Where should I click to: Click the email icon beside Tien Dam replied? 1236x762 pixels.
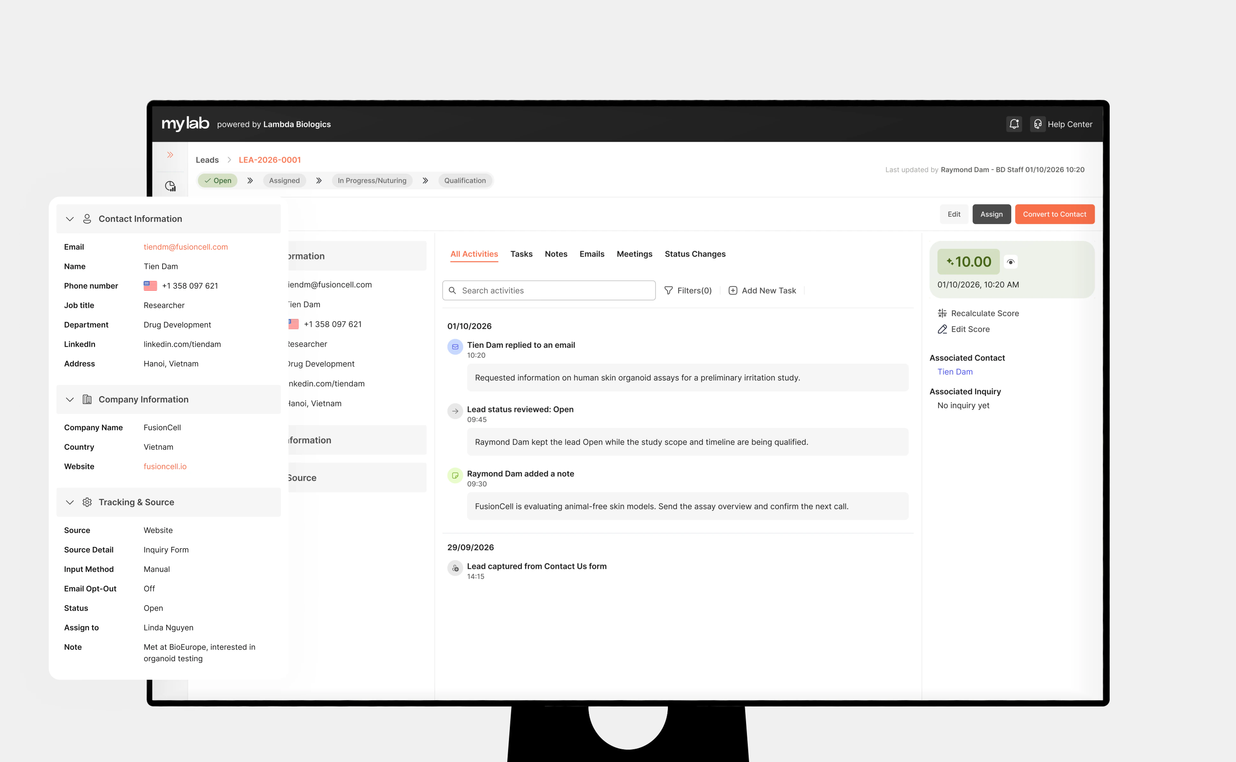(x=455, y=347)
